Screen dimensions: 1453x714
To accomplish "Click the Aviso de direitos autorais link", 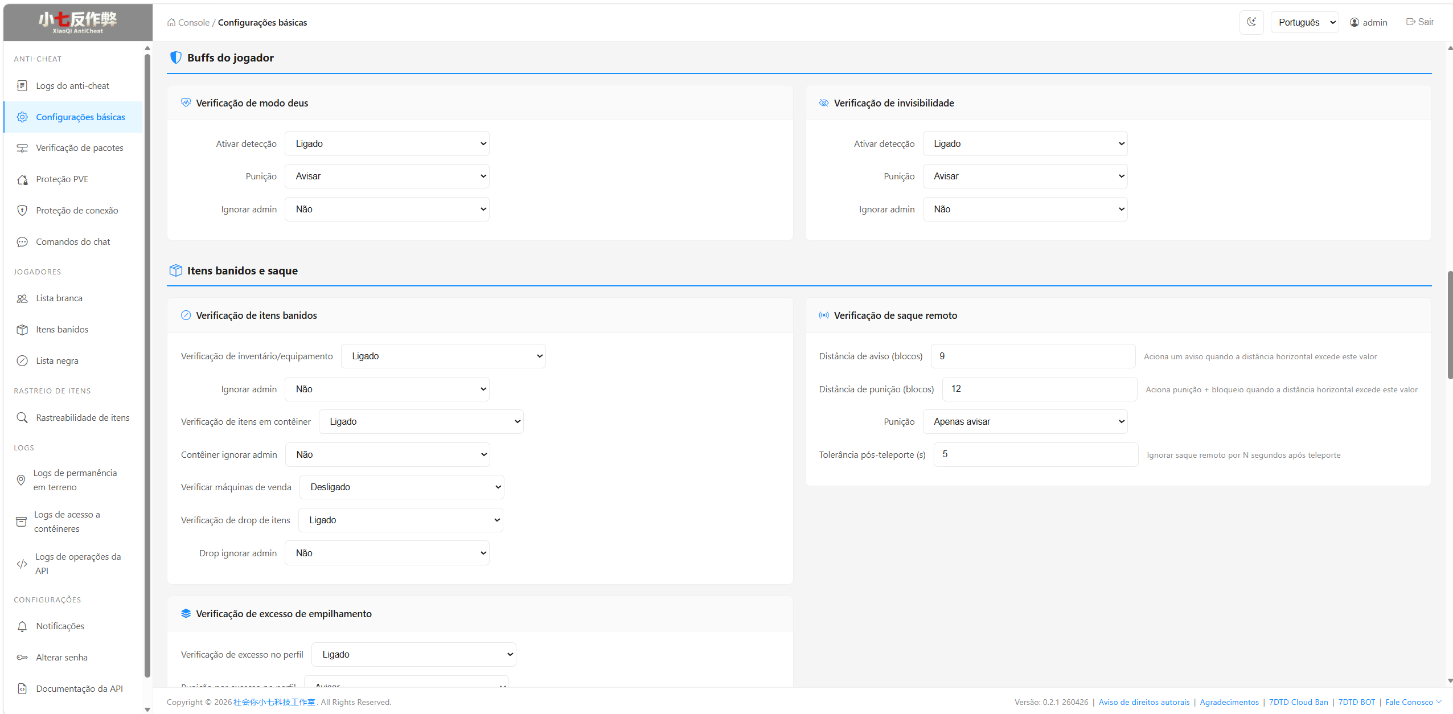I will click(x=1144, y=702).
